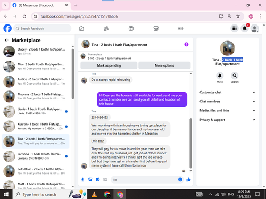Image resolution: width=266 pixels, height=199 pixels.
Task: Open Stacey's conversation
Action: tap(36, 52)
